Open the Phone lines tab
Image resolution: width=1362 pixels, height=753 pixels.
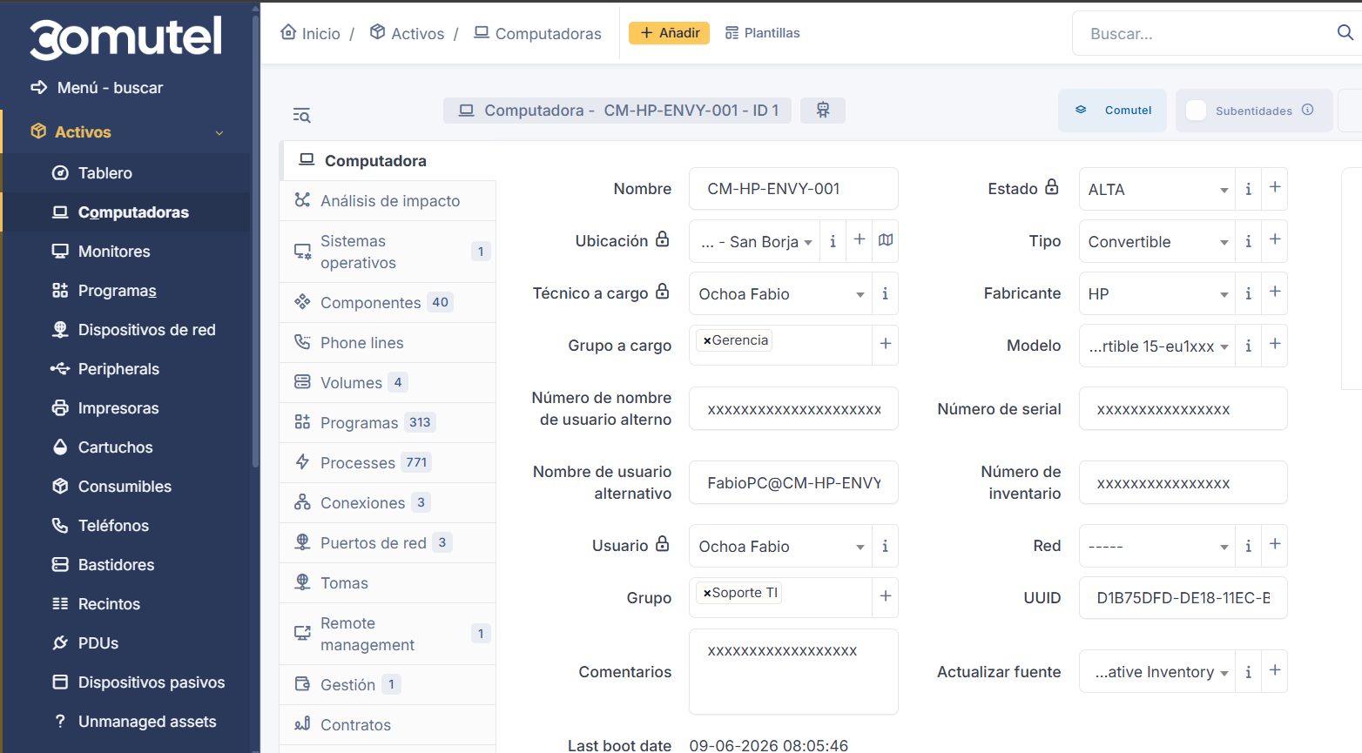(388, 342)
